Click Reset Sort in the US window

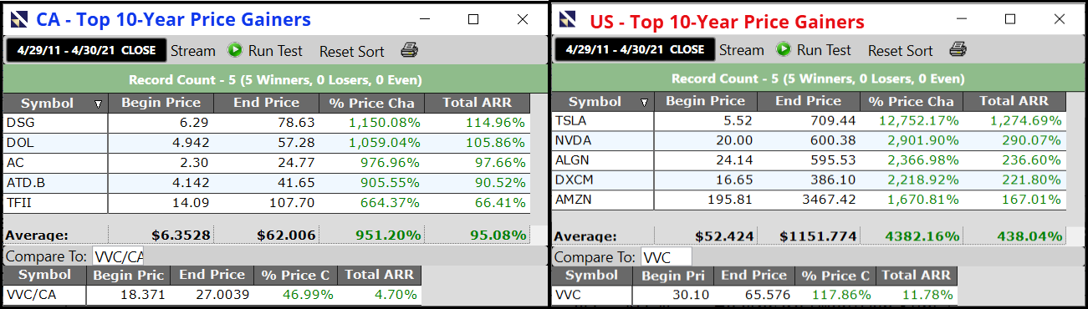tap(901, 50)
